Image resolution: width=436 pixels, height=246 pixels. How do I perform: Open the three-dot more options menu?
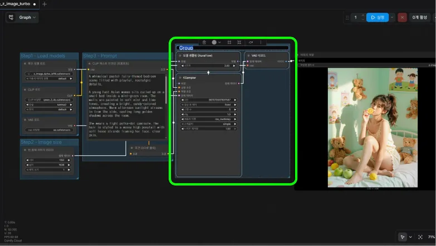click(x=261, y=42)
